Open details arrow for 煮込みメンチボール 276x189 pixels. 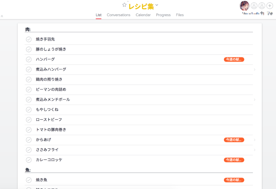coord(255,100)
